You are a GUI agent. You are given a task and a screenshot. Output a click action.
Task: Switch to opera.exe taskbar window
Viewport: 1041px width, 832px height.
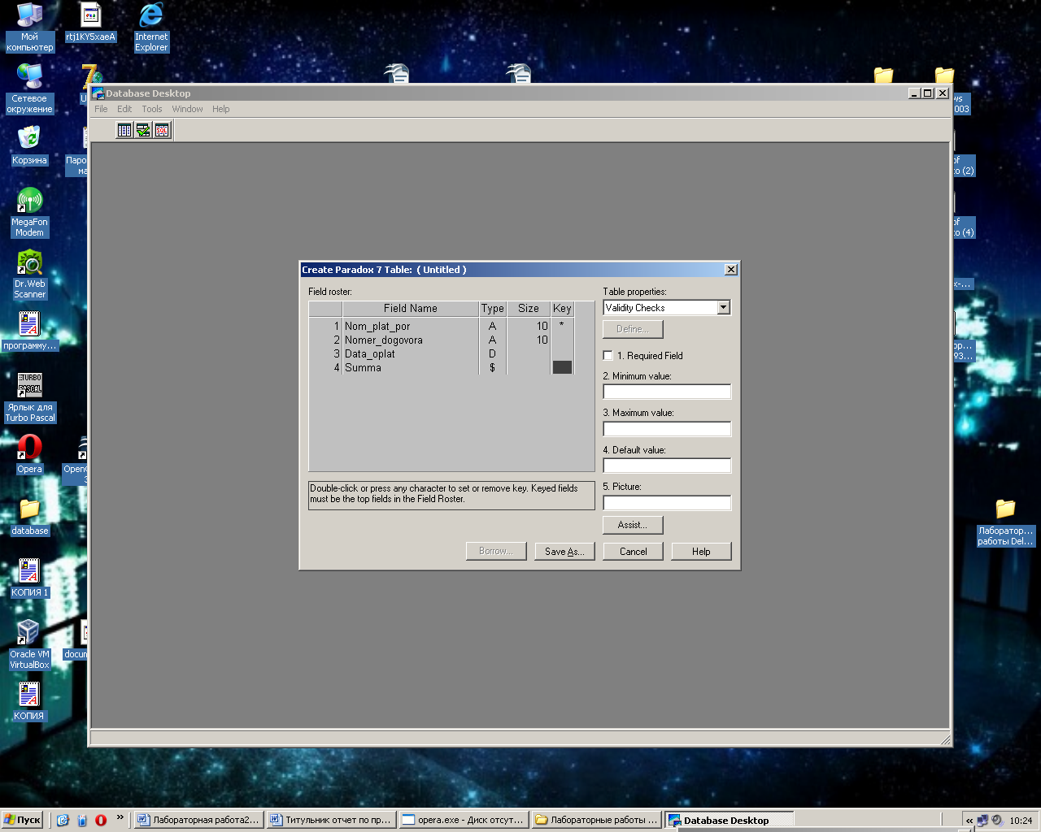point(463,820)
